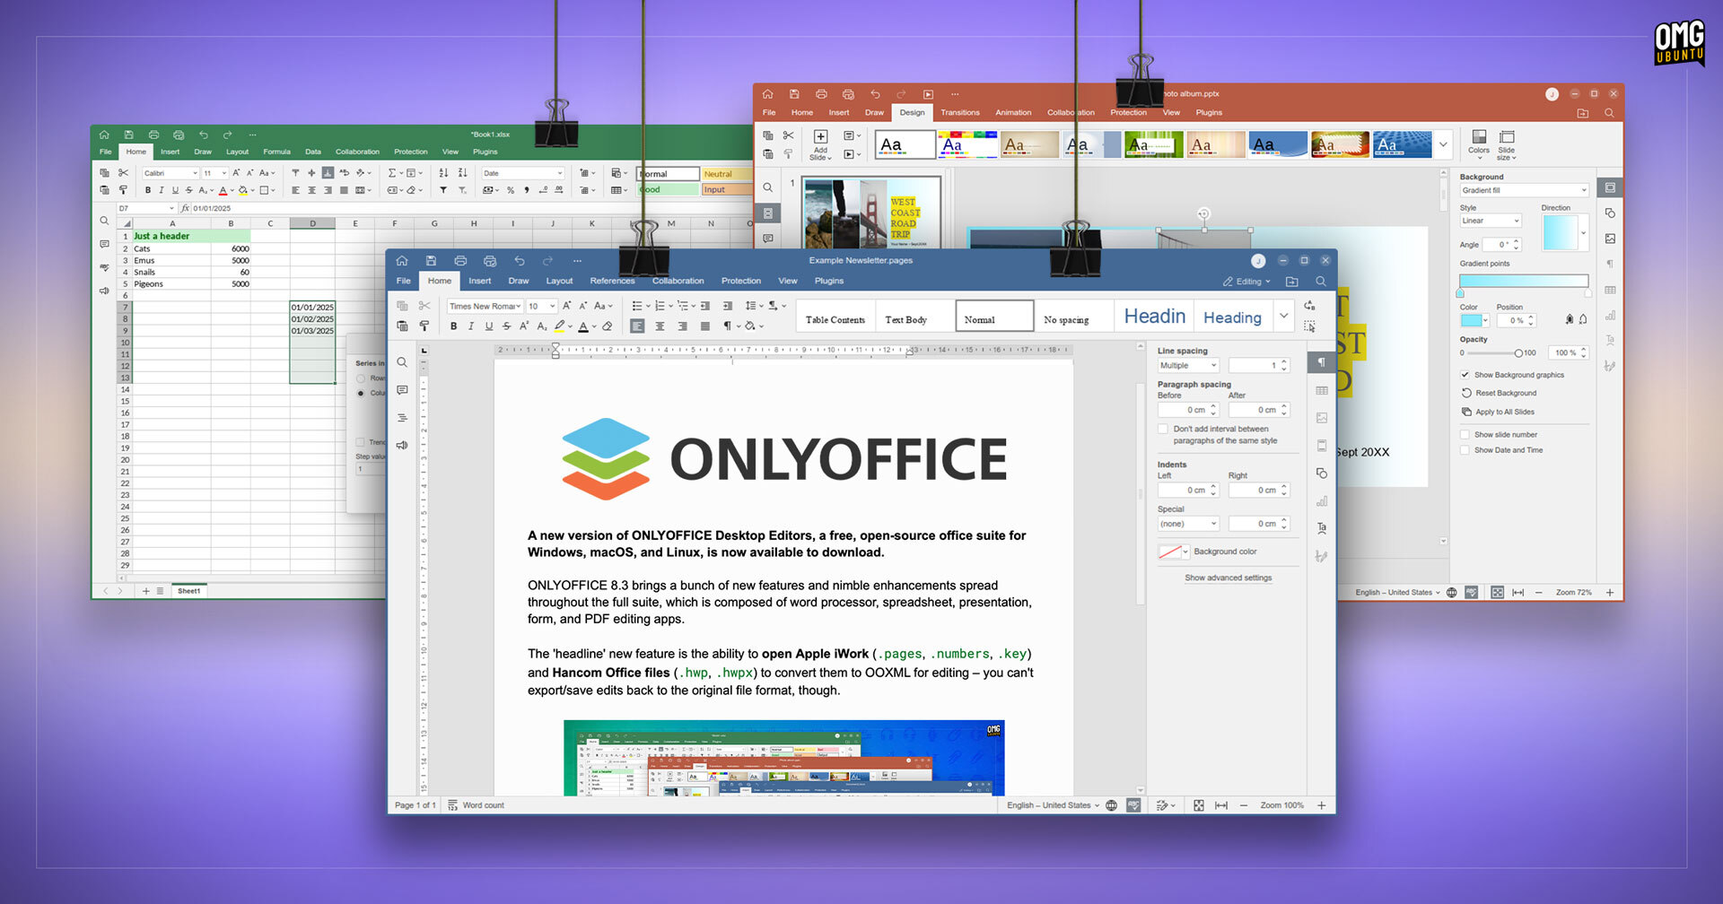Click Sort ascending icon in spreadsheet toolbar
Image resolution: width=1723 pixels, height=904 pixels.
[x=443, y=173]
